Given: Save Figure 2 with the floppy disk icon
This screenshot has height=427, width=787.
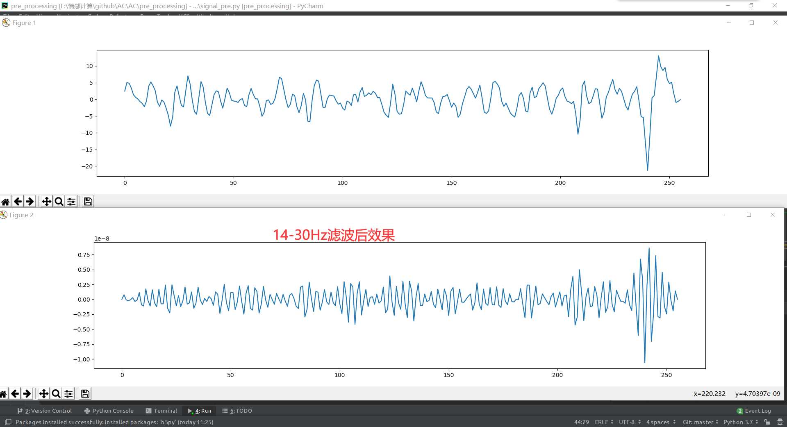Looking at the screenshot, I should point(85,394).
